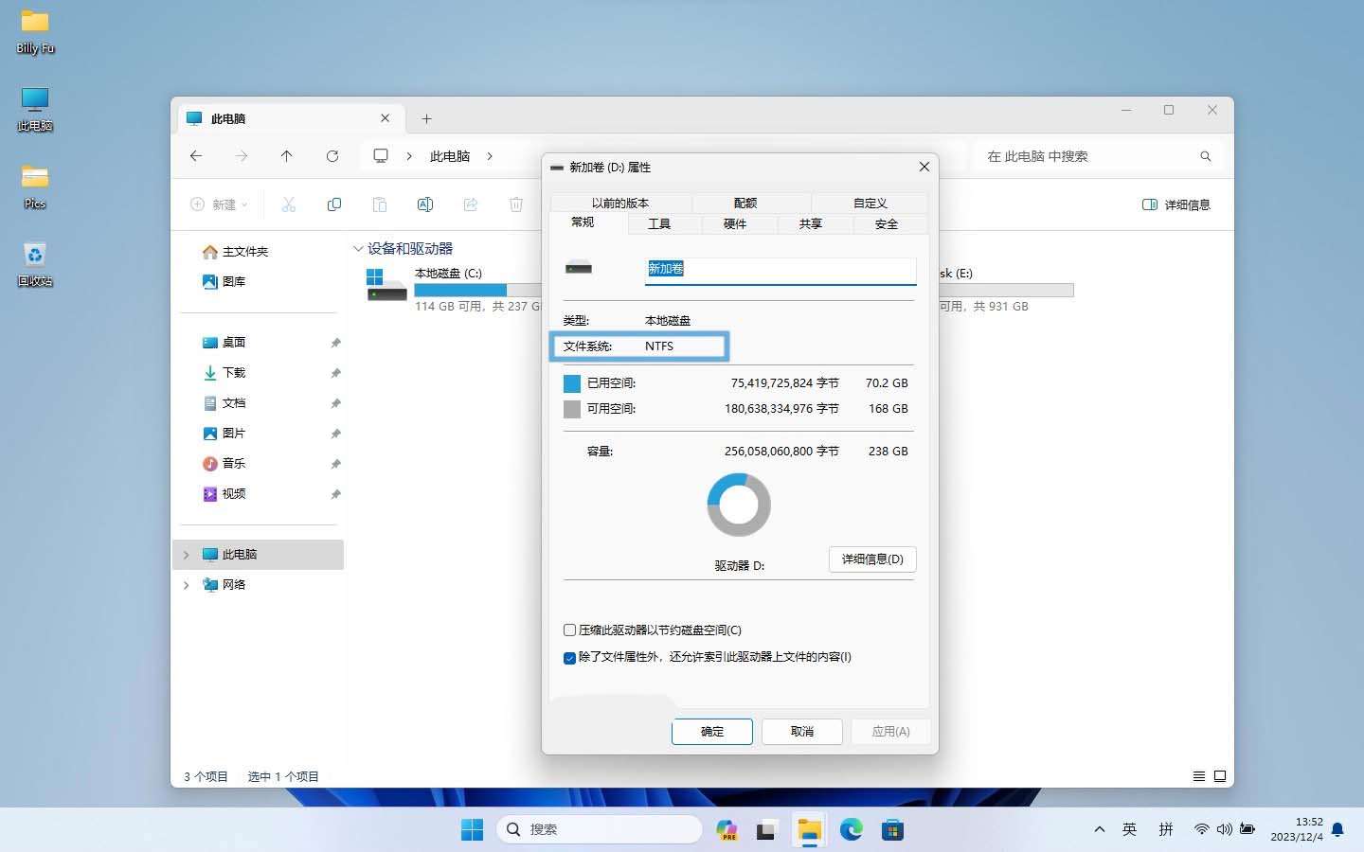Refresh the Explorer view
Screen dimensions: 1364x852
point(332,156)
